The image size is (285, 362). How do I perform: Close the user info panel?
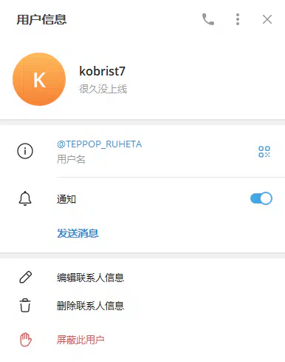tap(267, 19)
